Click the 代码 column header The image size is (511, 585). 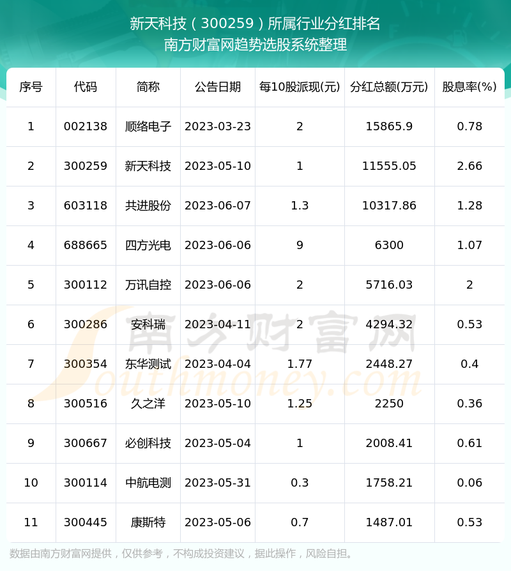[x=86, y=87]
